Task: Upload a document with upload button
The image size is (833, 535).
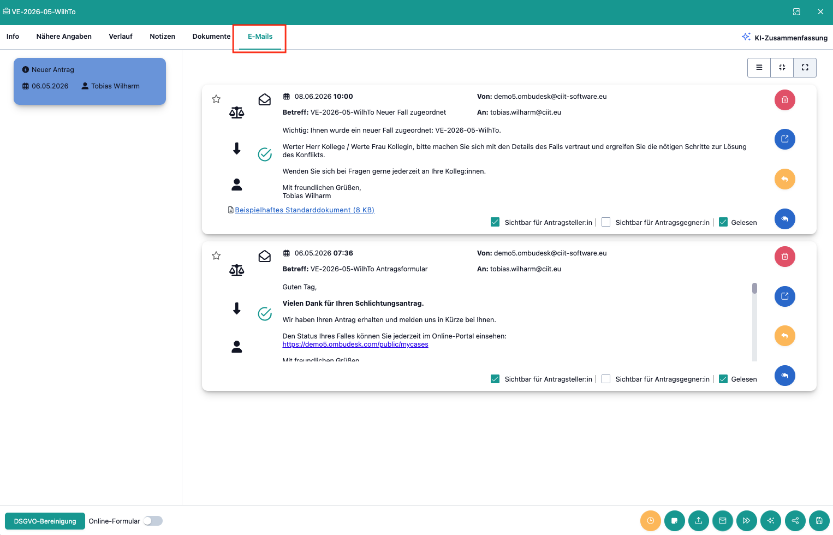Action: (x=698, y=521)
